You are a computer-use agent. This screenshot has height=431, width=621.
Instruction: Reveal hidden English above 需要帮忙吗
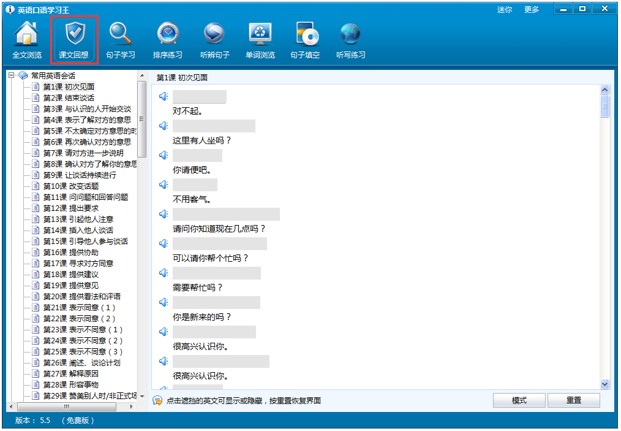pyautogui.click(x=217, y=273)
